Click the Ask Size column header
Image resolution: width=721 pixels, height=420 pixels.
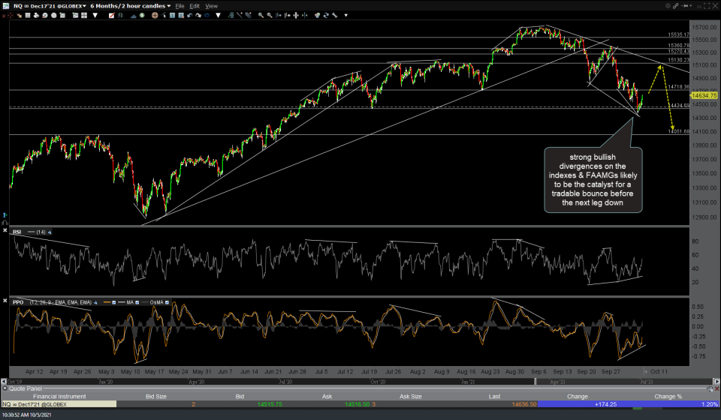click(x=411, y=396)
